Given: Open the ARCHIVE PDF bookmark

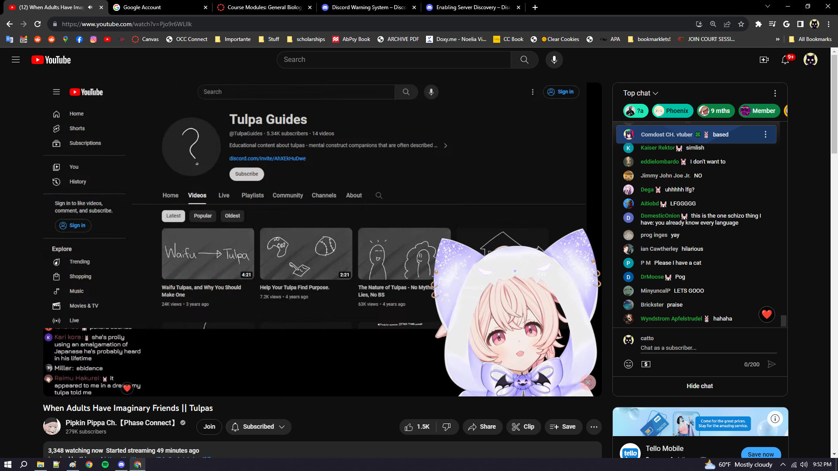Looking at the screenshot, I should click(398, 39).
